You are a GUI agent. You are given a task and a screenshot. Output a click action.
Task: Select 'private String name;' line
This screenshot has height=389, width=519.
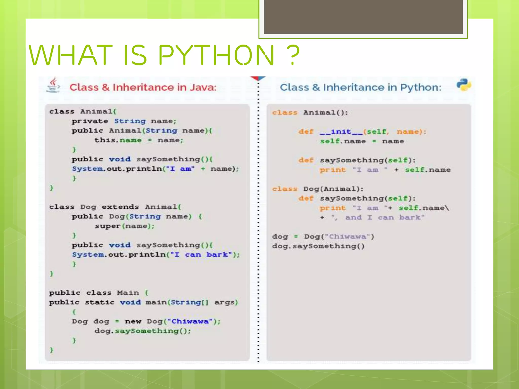(x=124, y=121)
